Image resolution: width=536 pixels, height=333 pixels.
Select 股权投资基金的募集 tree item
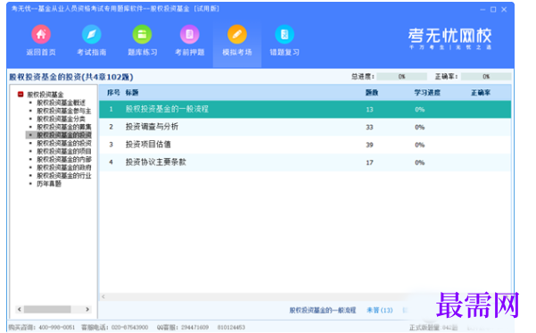pos(64,127)
